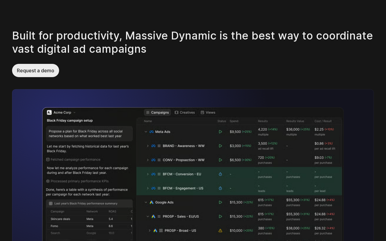Screen dimensions: 386x241
Task: Collapse the Meta Ads group
Action: pos(146,132)
